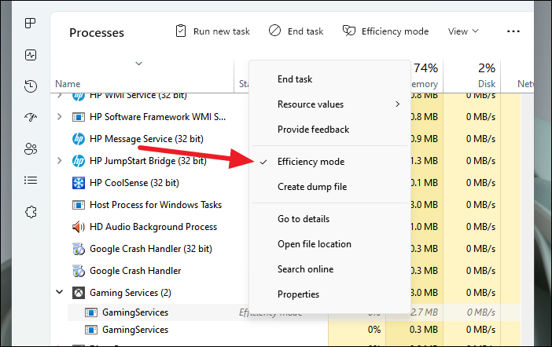Open the Resource values submenu
This screenshot has width=552, height=347.
(329, 104)
